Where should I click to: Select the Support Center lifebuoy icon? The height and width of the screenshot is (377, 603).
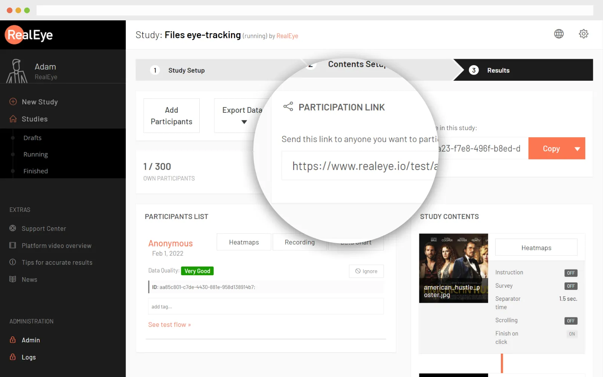[x=13, y=228]
